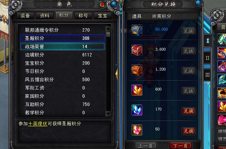Select the 战场荣誉 row in the list
The height and width of the screenshot is (149, 226).
tap(63, 46)
